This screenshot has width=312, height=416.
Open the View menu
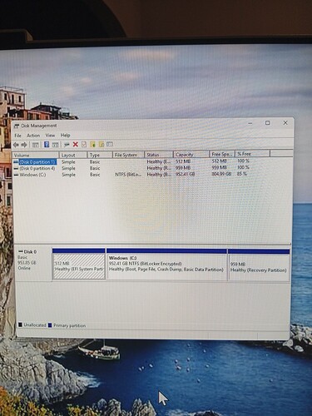[50, 136]
